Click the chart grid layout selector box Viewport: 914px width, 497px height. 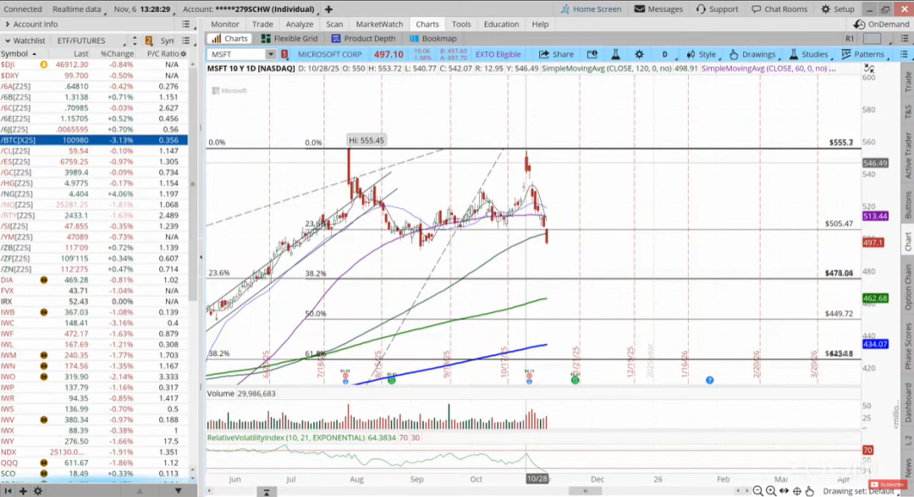coord(872,38)
